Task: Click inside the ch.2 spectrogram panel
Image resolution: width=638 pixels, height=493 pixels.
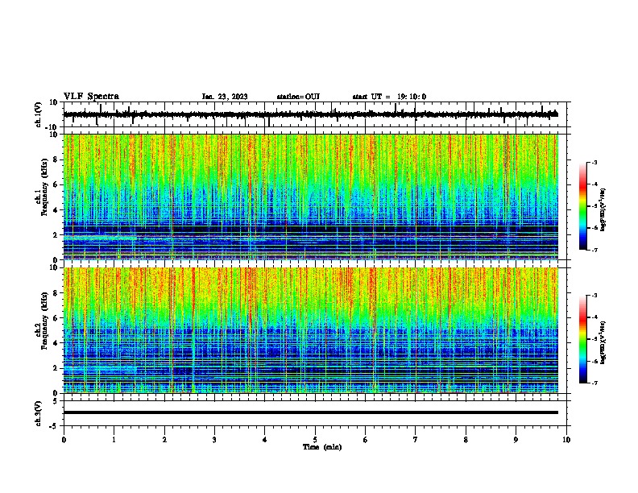Action: click(311, 330)
